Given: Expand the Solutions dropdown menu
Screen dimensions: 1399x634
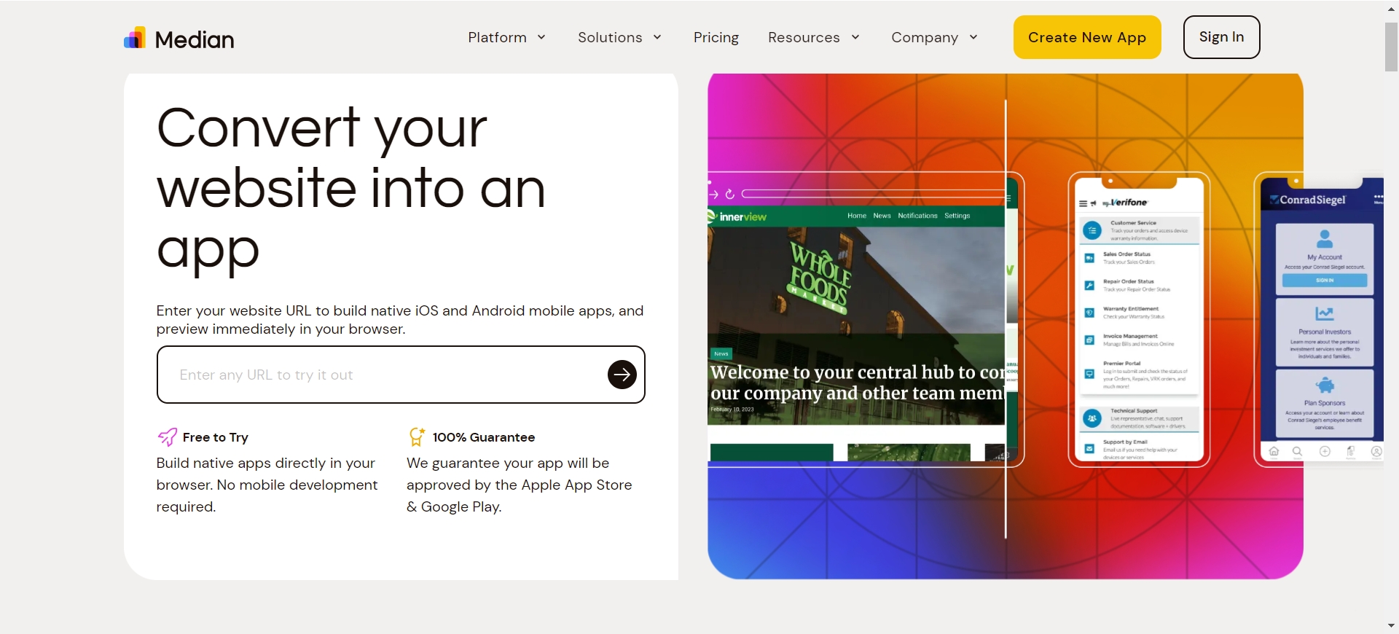Looking at the screenshot, I should (620, 37).
